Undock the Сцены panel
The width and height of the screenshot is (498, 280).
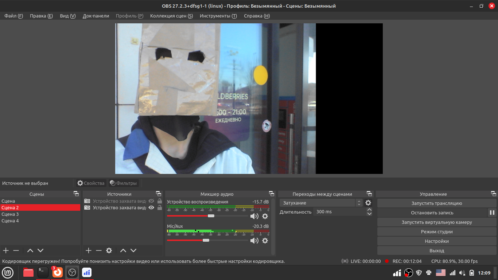(x=76, y=194)
